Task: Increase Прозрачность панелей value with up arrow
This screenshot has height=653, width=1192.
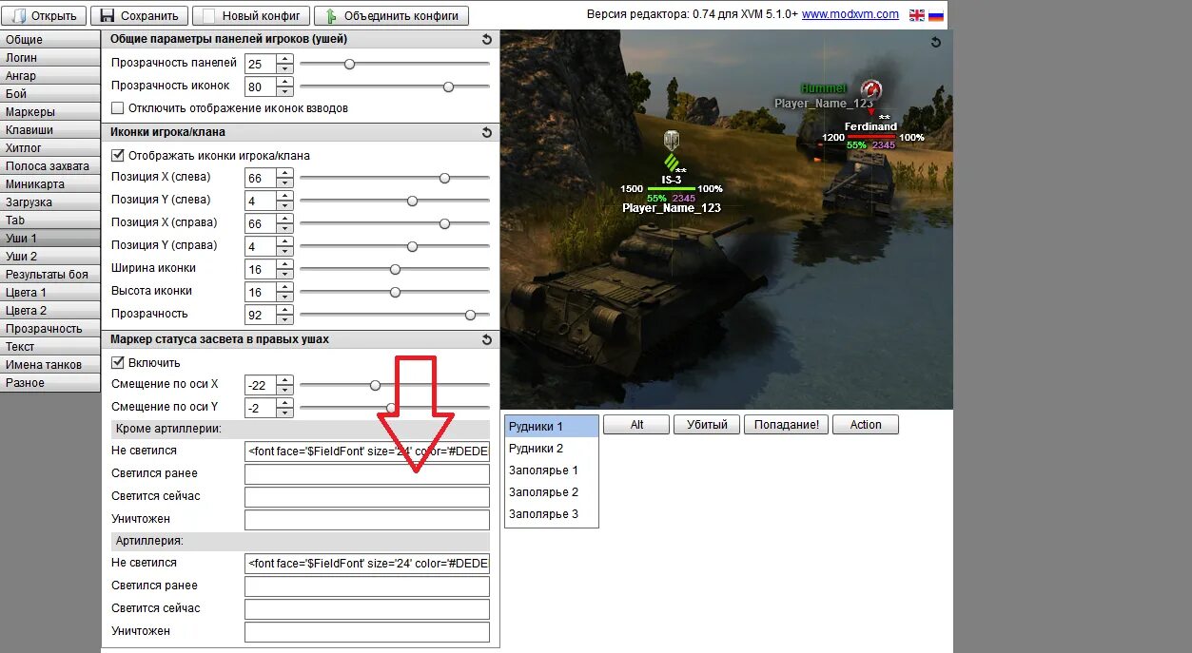Action: click(284, 59)
